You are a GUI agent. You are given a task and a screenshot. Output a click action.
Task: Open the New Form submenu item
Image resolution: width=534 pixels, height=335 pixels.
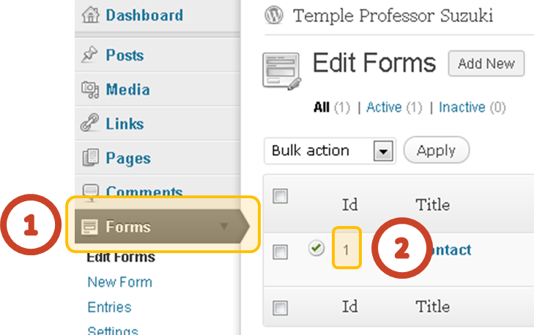(x=120, y=282)
